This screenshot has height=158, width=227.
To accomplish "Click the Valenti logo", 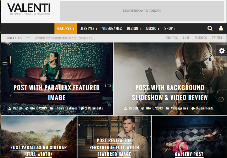I will point(29,9).
